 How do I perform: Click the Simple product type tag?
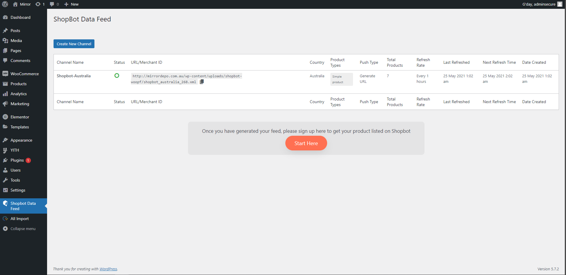[x=341, y=79]
